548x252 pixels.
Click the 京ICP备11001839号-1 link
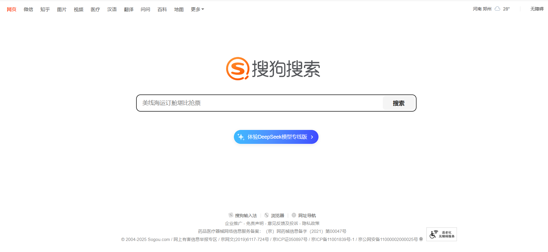pyautogui.click(x=333, y=239)
